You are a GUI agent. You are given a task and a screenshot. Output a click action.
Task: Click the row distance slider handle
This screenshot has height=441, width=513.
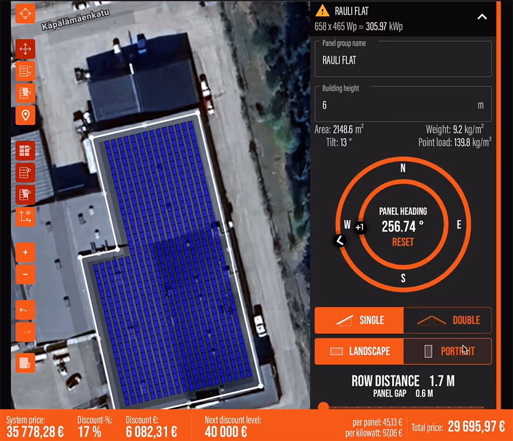coord(323,406)
